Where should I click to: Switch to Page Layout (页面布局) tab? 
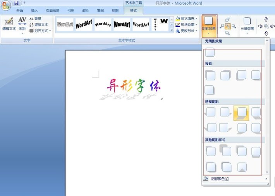52,10
